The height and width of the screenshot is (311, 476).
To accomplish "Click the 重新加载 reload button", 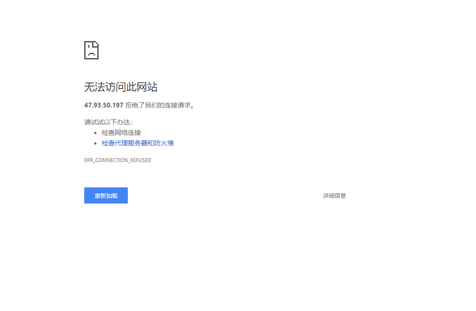I will (x=106, y=195).
